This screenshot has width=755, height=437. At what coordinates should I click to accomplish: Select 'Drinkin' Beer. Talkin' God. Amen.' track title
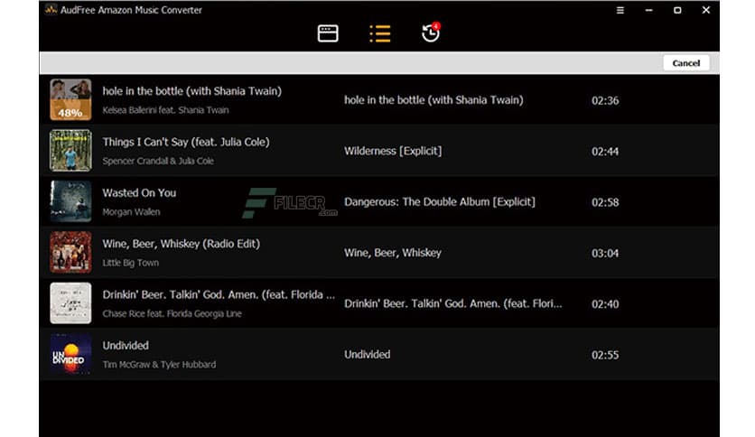click(219, 295)
